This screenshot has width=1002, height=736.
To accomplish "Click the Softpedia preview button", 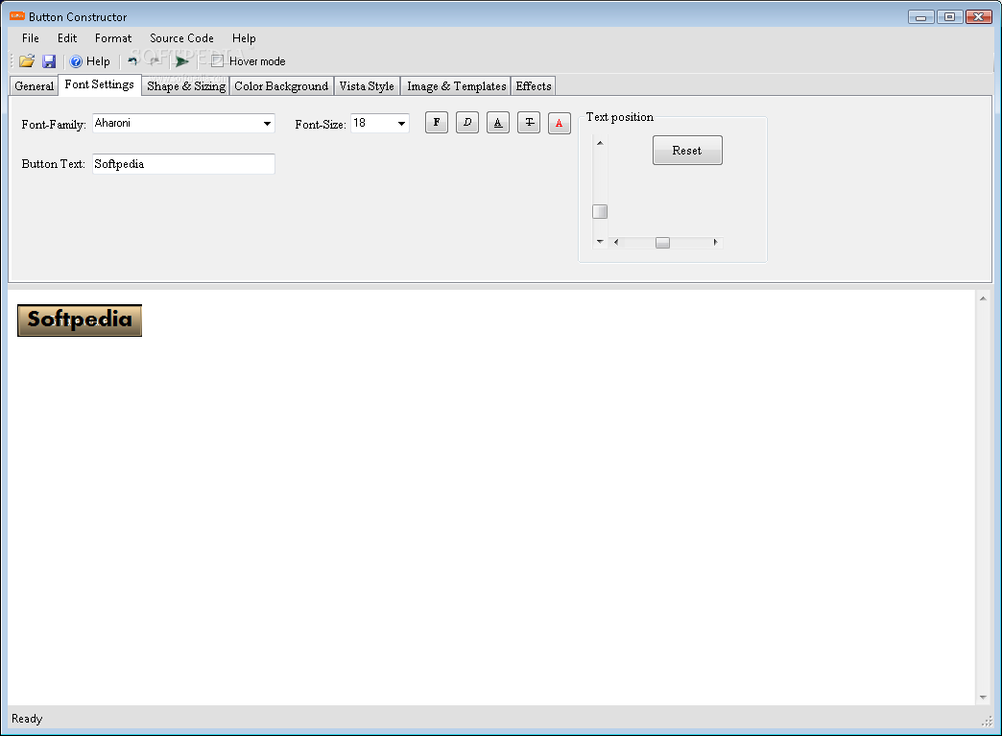I will 80,321.
